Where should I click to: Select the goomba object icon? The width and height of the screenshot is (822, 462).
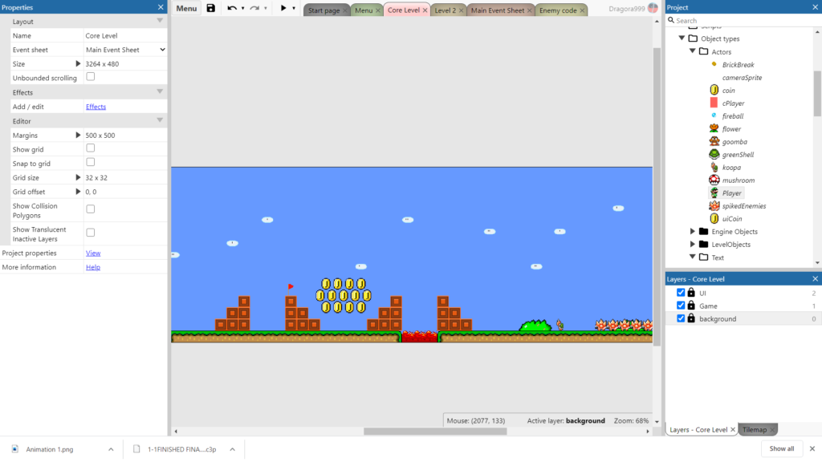[x=714, y=141]
